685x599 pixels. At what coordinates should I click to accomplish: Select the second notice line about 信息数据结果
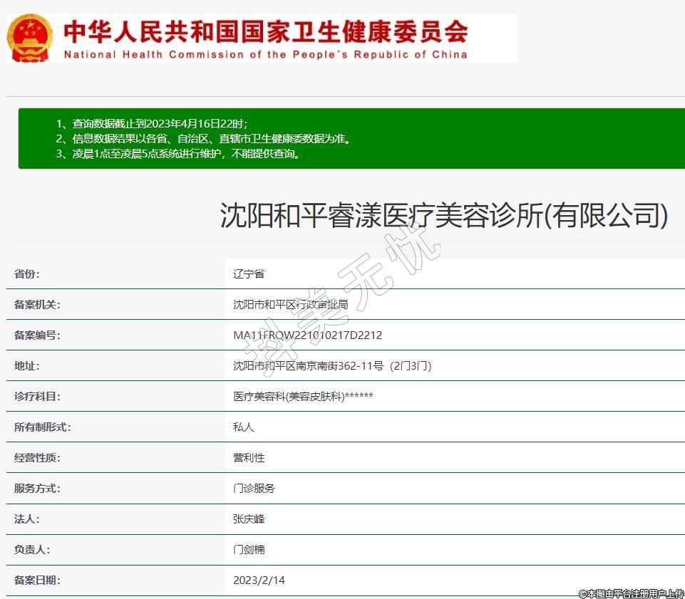[204, 138]
